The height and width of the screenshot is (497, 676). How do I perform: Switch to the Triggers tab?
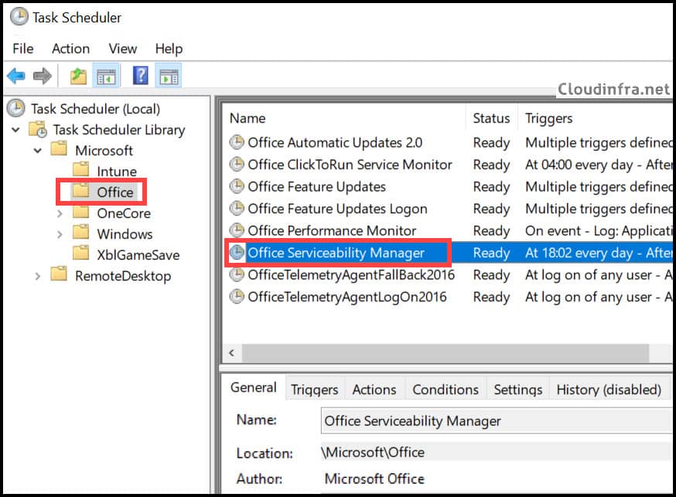[315, 390]
